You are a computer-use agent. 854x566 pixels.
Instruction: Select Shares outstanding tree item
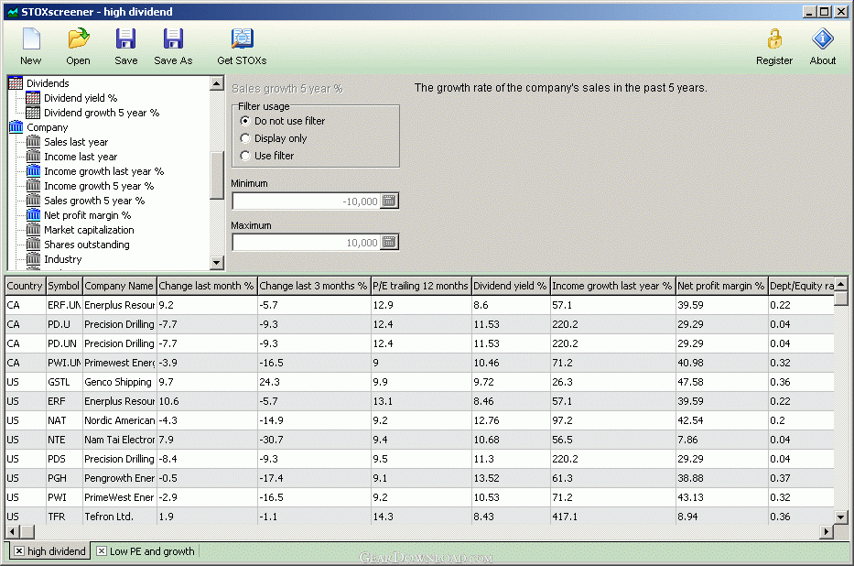(x=87, y=245)
